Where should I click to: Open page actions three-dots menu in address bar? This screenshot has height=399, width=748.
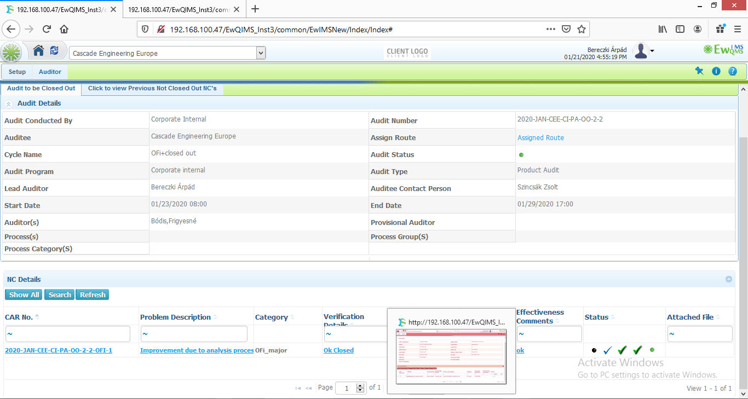[x=551, y=29]
